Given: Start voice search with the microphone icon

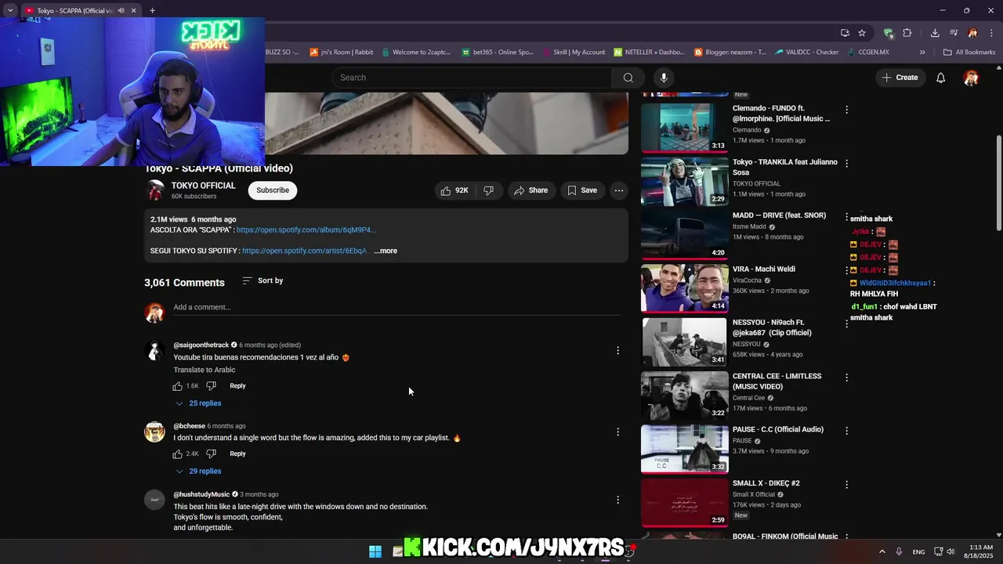Looking at the screenshot, I should click(x=664, y=78).
